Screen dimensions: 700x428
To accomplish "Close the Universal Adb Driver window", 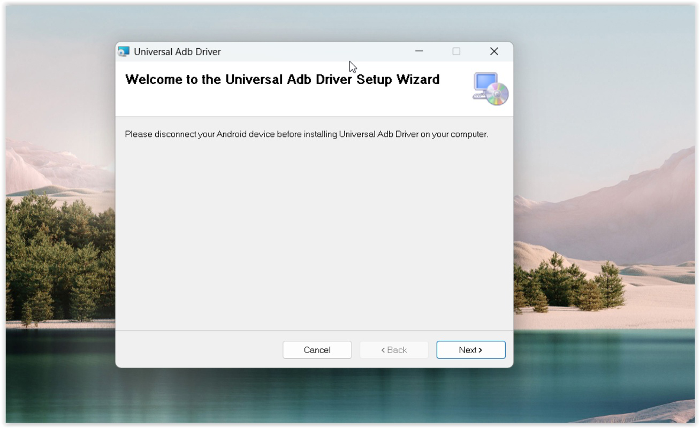I will [x=494, y=51].
